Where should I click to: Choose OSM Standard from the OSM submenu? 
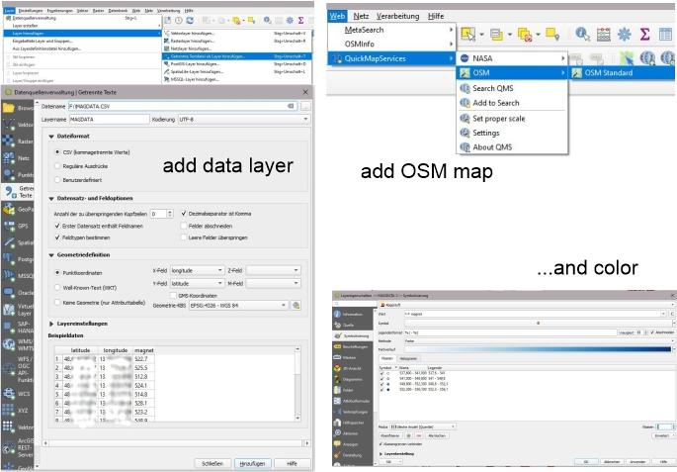point(622,72)
